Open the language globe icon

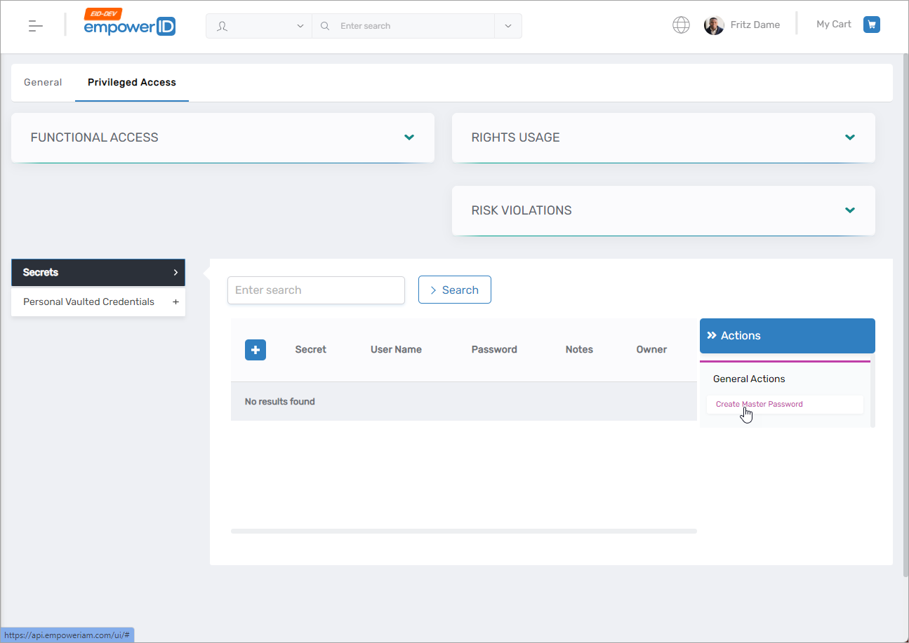pos(681,25)
